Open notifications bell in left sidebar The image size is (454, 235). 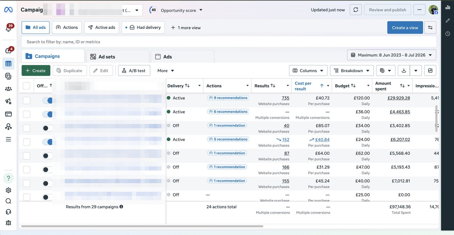[x=9, y=28]
